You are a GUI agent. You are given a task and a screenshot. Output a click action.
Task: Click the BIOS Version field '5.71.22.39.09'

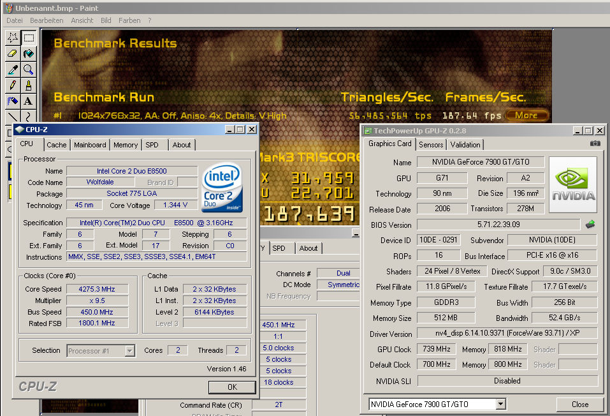click(498, 225)
